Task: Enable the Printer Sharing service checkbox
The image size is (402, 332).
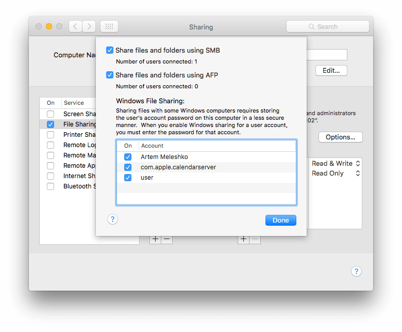Action: tap(51, 135)
